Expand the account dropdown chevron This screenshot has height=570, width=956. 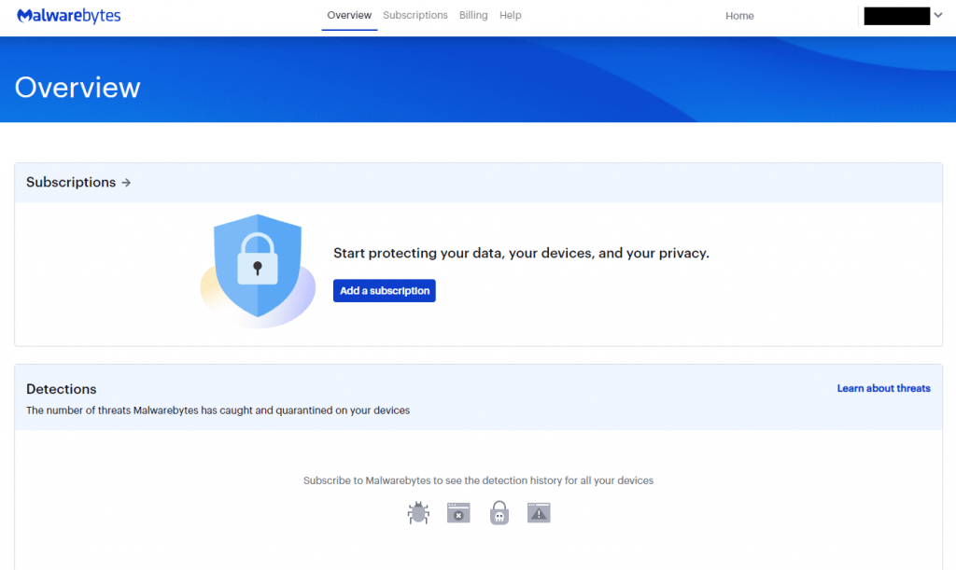pyautogui.click(x=938, y=15)
